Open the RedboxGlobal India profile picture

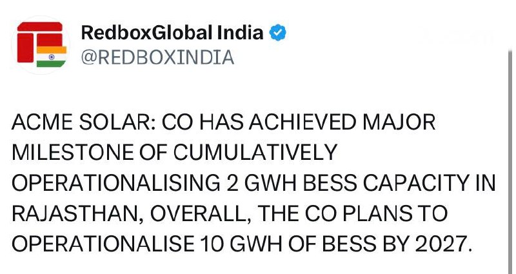pyautogui.click(x=41, y=44)
